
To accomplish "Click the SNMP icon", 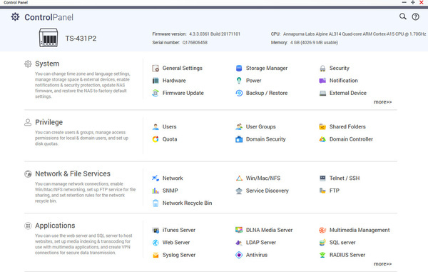I will 156,191.
